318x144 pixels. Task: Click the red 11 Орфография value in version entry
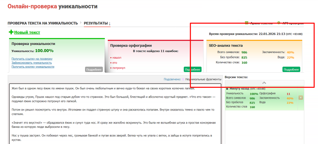pos(288,94)
